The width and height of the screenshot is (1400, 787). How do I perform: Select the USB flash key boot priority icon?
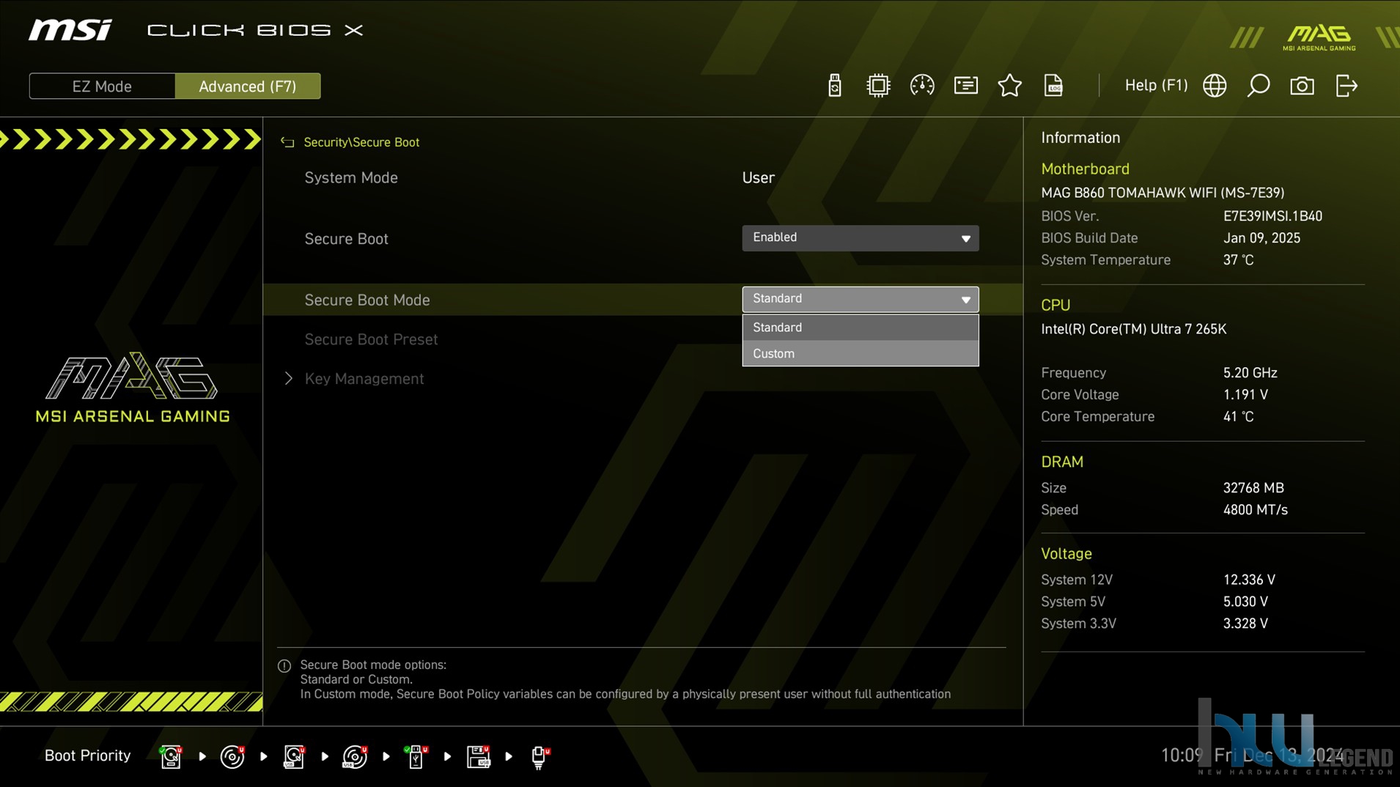(x=416, y=756)
